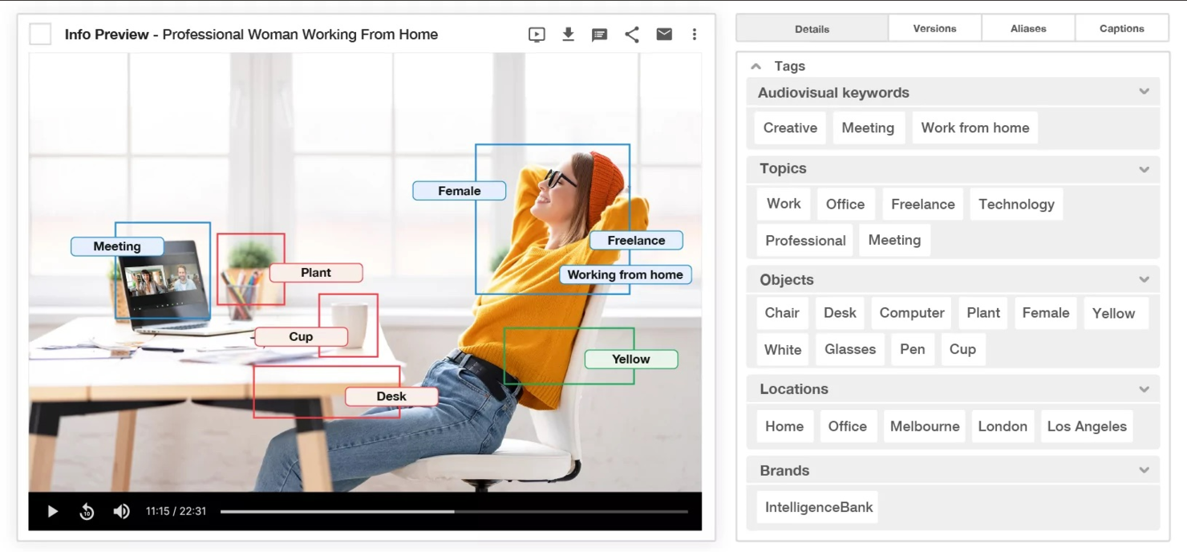Choose the London location tag
Image resolution: width=1187 pixels, height=552 pixels.
coord(1003,426)
